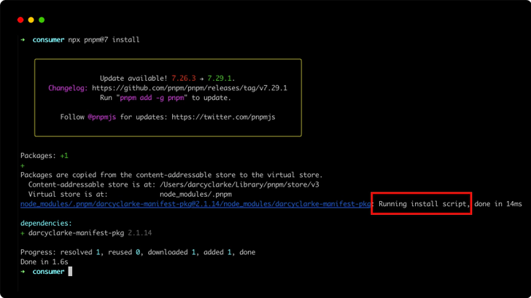Click the @pnpmjs handle in the update box
The height and width of the screenshot is (298, 531).
pos(103,117)
